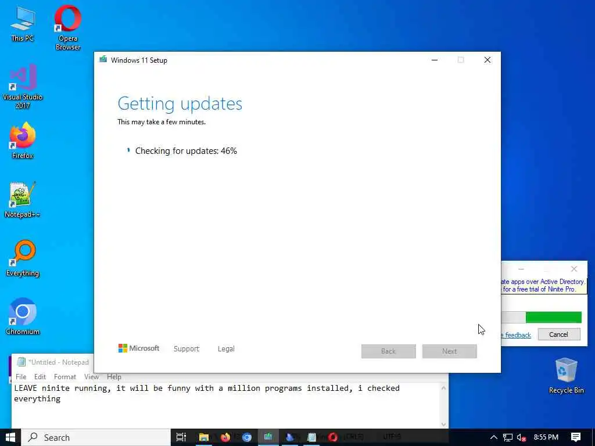Open the Firefox desktop shortcut
Viewport: 595px width, 446px height.
point(23,141)
